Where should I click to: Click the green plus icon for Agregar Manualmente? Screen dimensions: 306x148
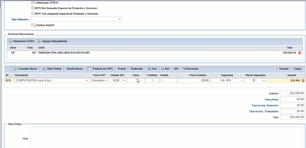click(38, 41)
